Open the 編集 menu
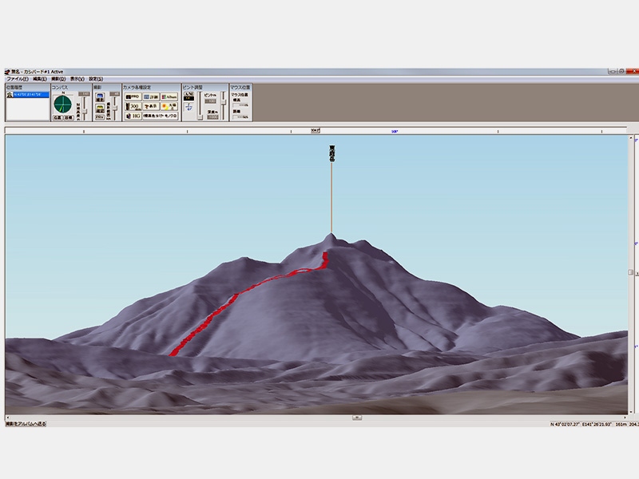This screenshot has width=639, height=479. (x=39, y=79)
